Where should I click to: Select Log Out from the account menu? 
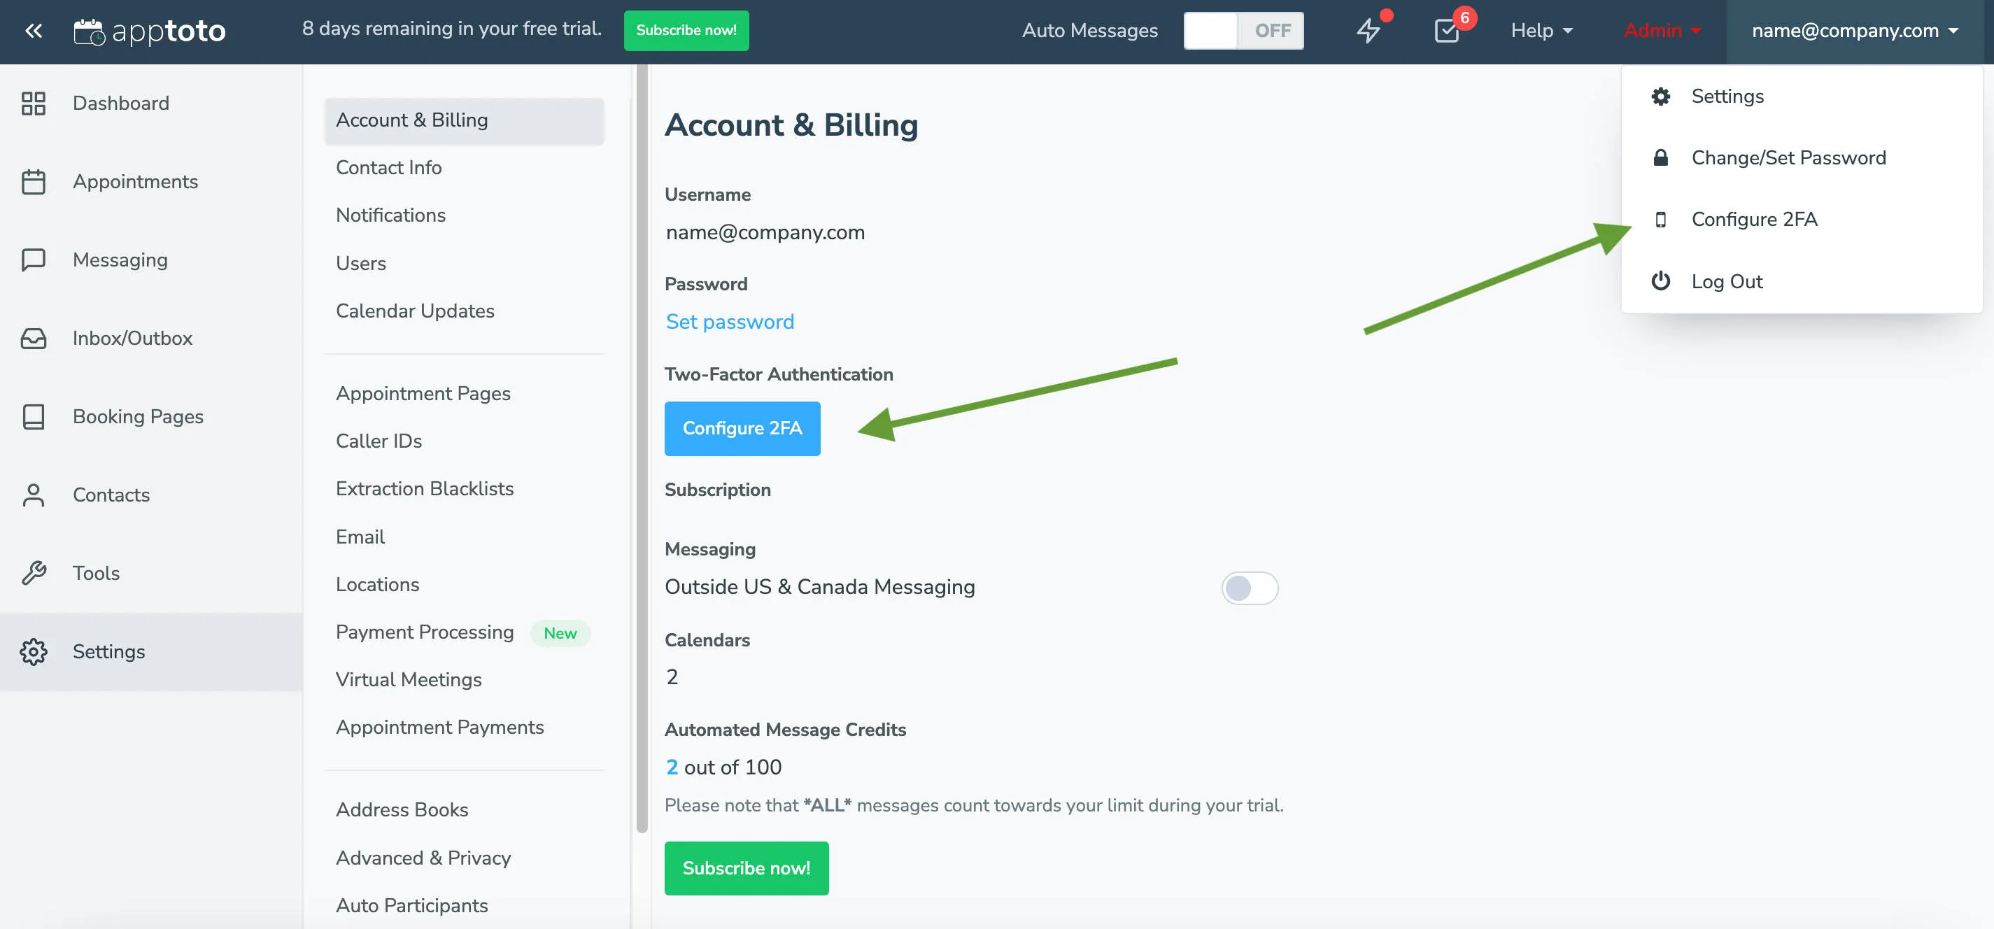coord(1727,281)
